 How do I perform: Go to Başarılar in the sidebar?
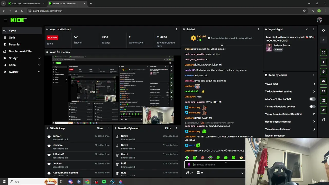click(22, 44)
